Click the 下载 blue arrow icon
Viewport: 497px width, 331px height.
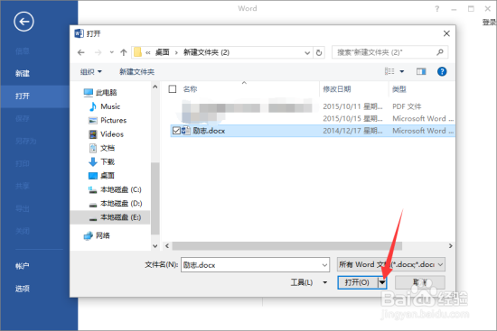pos(93,162)
